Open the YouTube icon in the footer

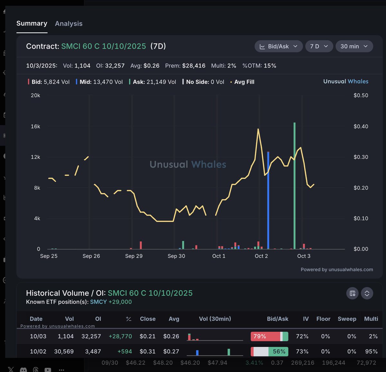click(x=48, y=370)
